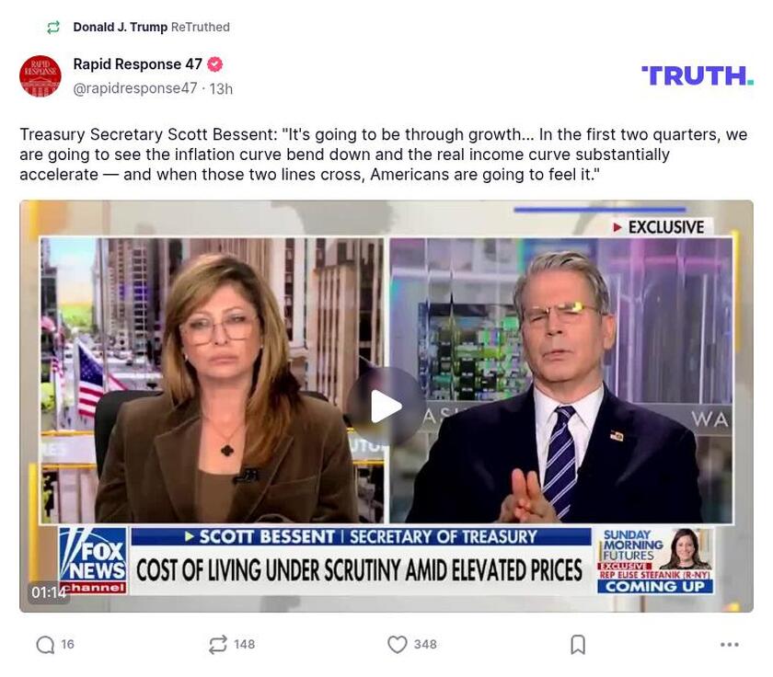Play the Scott Bessent interview video
773x677 pixels.
pos(386,406)
